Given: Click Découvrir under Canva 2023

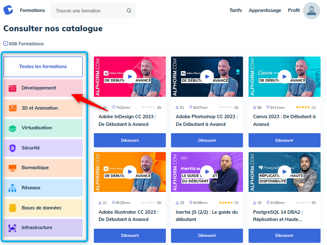Looking at the screenshot, I should click(x=284, y=140).
